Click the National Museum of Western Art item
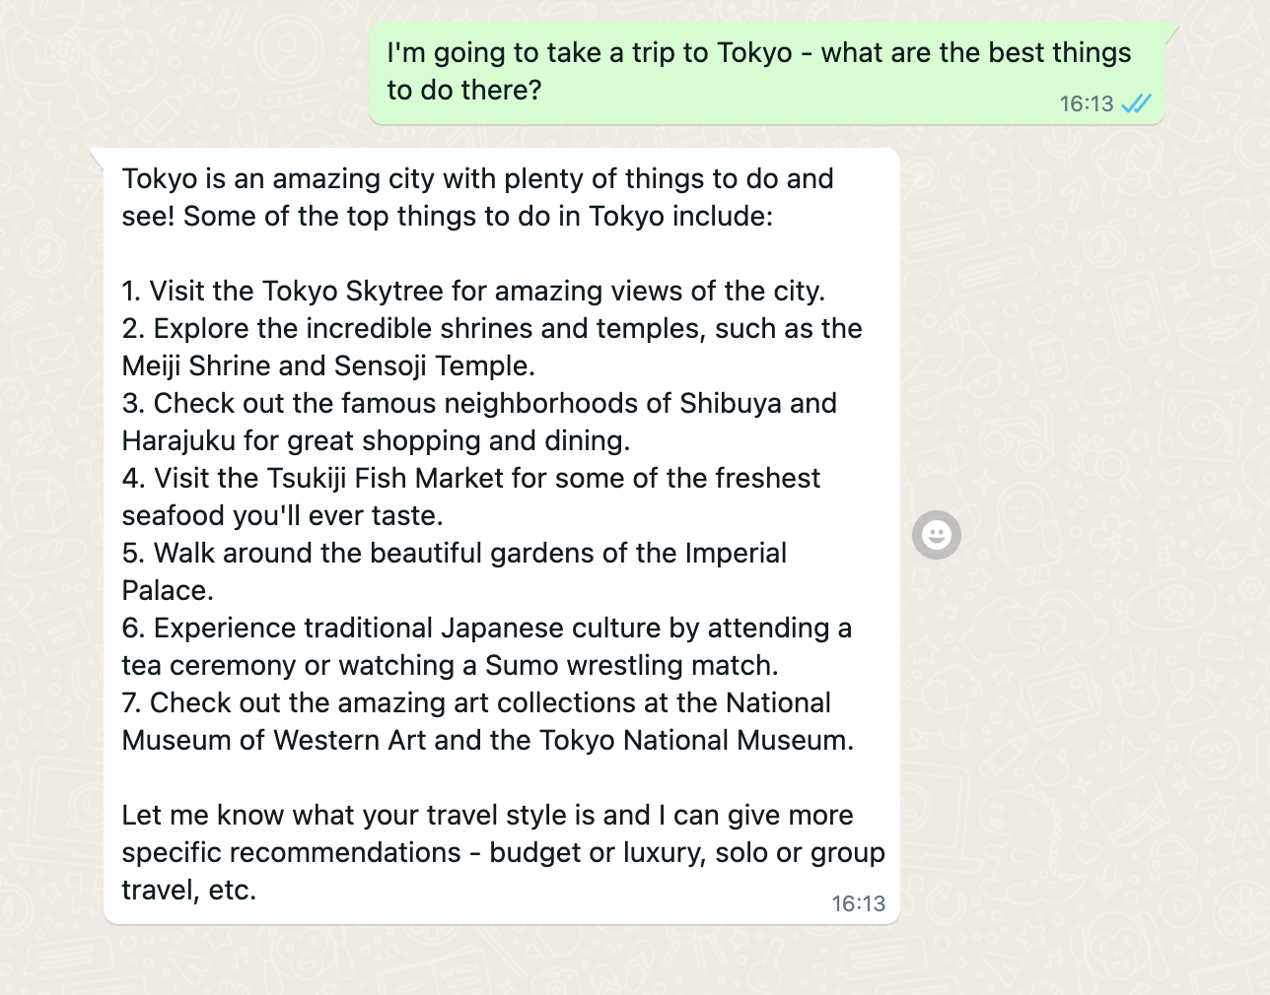1270x995 pixels. point(487,721)
